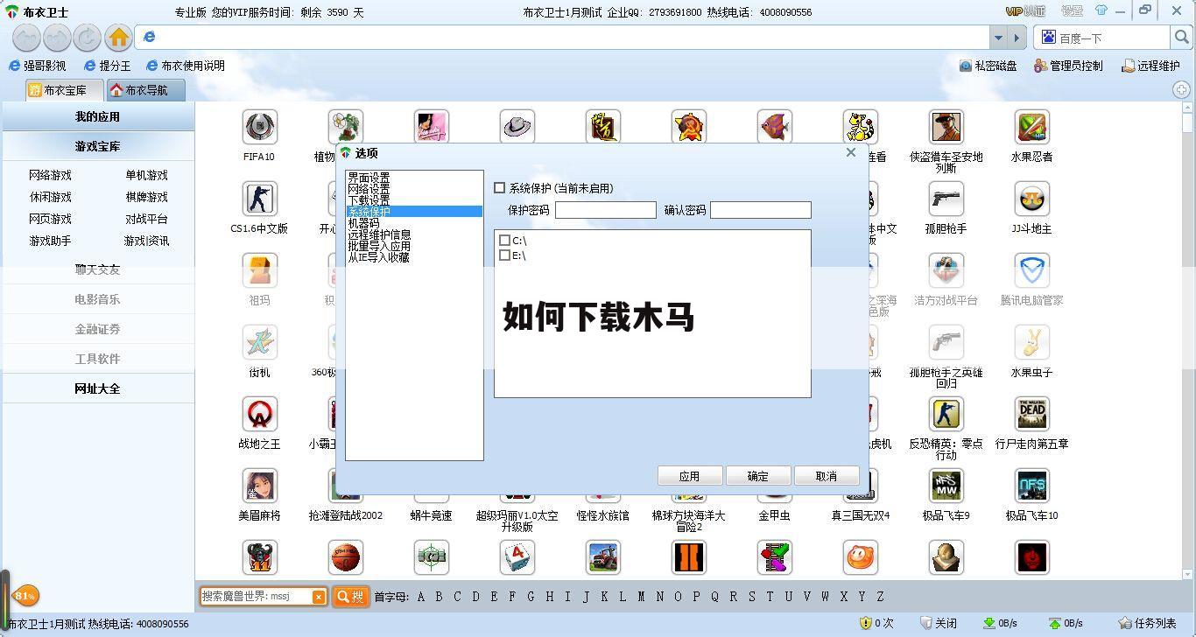Expand the 工具软件 sidebar section
The height and width of the screenshot is (637, 1196).
[x=97, y=359]
